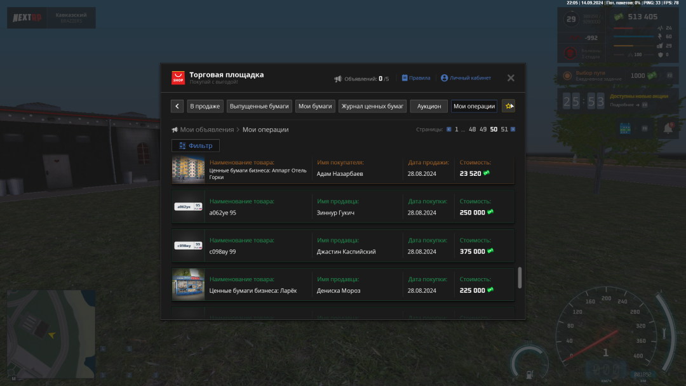Go to page 1
This screenshot has height=386, width=686.
click(456, 130)
